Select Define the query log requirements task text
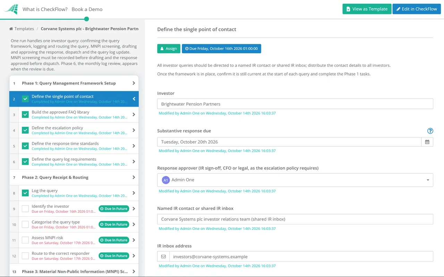The image size is (444, 277). click(x=64, y=159)
